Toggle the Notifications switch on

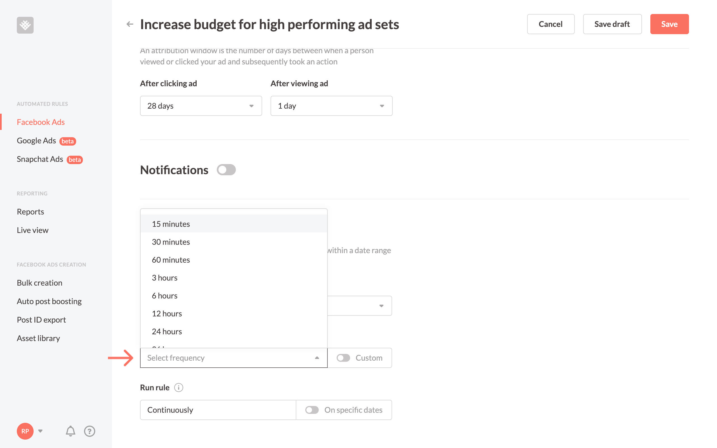[x=225, y=169]
